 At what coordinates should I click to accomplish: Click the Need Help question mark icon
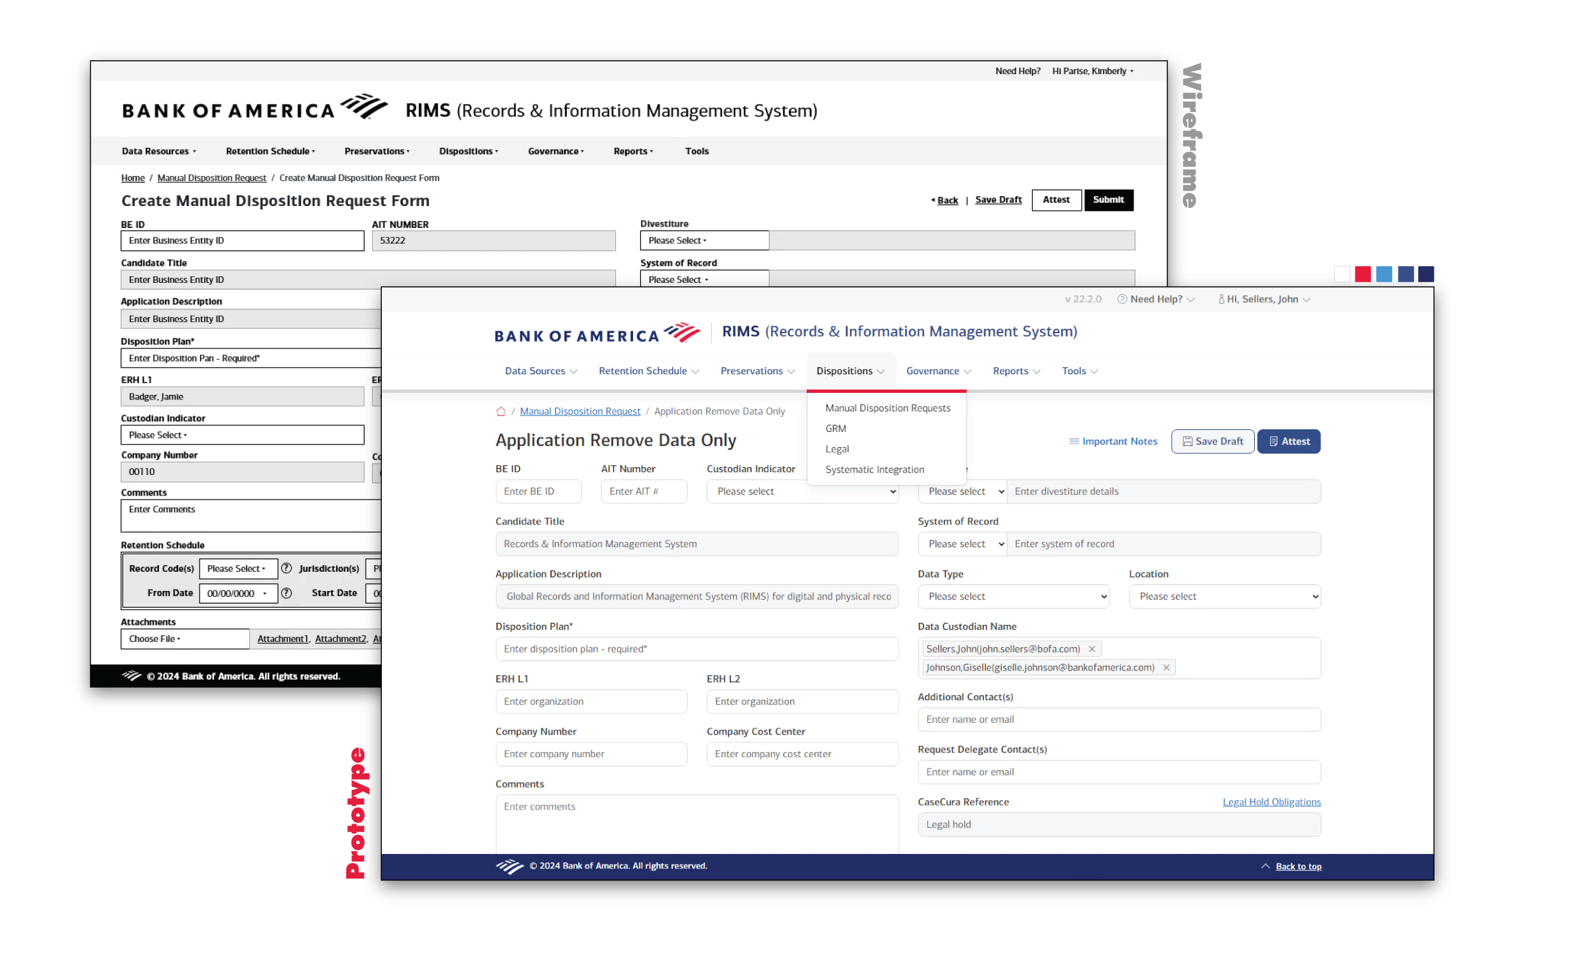1122,299
